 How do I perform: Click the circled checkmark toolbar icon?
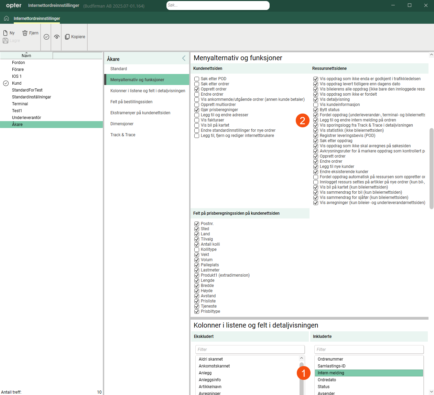point(46,37)
